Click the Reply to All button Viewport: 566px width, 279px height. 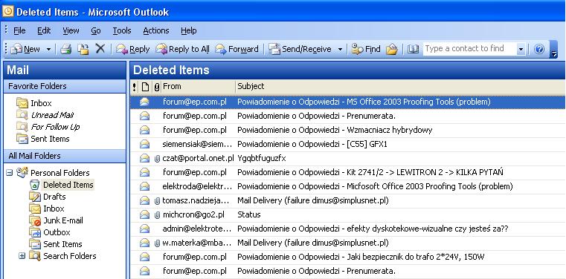pos(183,49)
